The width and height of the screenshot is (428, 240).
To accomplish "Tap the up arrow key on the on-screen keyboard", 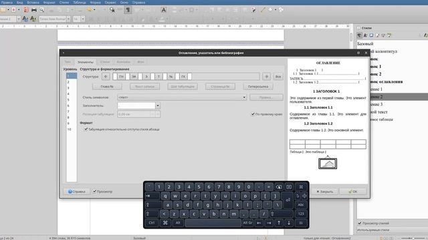I will [279, 223].
